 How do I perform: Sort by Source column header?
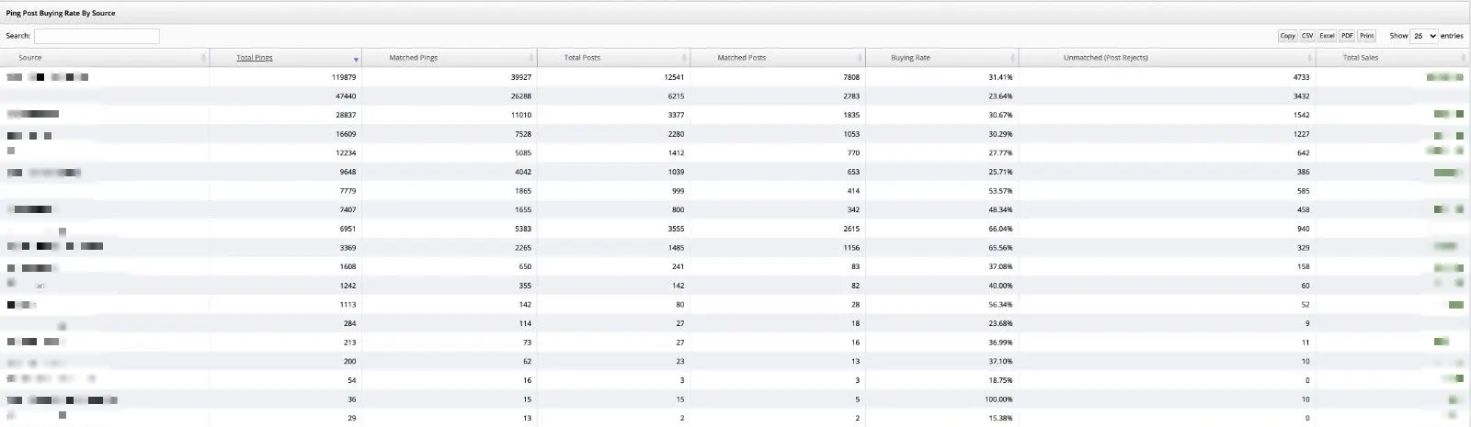30,58
